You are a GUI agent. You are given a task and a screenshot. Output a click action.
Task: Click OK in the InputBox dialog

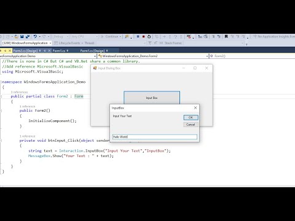191,117
